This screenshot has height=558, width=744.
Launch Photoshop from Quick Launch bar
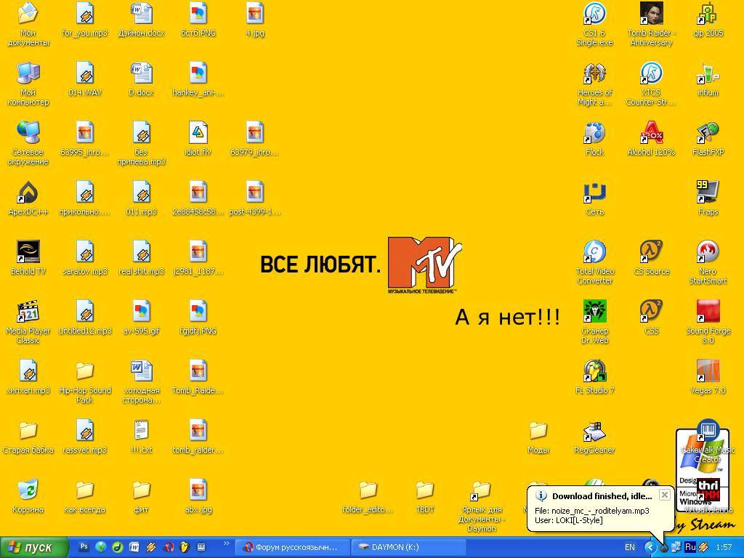[x=84, y=547]
